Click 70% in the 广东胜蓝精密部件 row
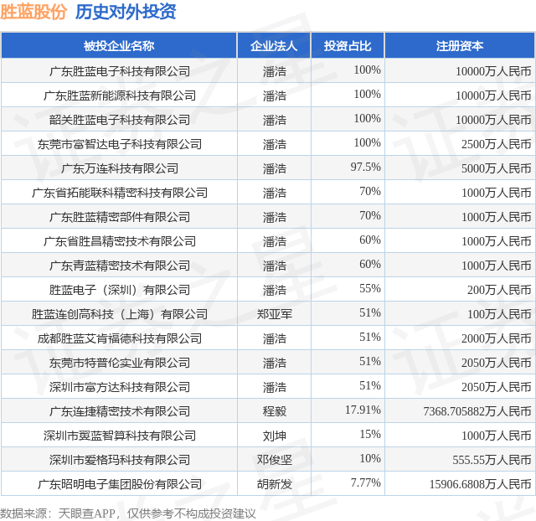The image size is (536, 521). tap(370, 215)
